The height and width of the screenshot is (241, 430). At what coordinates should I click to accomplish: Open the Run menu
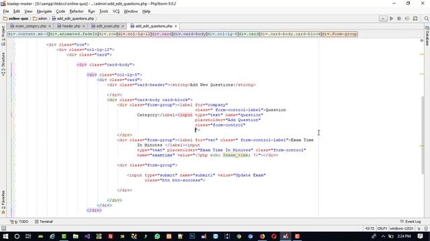click(x=91, y=11)
